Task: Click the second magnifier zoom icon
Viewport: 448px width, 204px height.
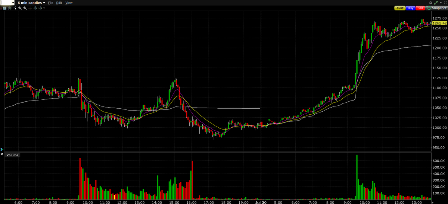Action: click(x=25, y=8)
